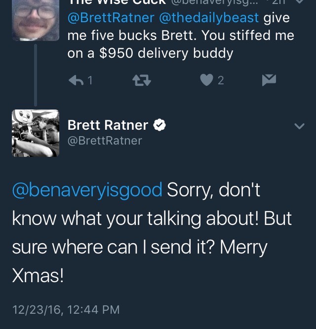Open the gray @BrettRatner handle under the name
This screenshot has height=329, width=316.
click(105, 141)
